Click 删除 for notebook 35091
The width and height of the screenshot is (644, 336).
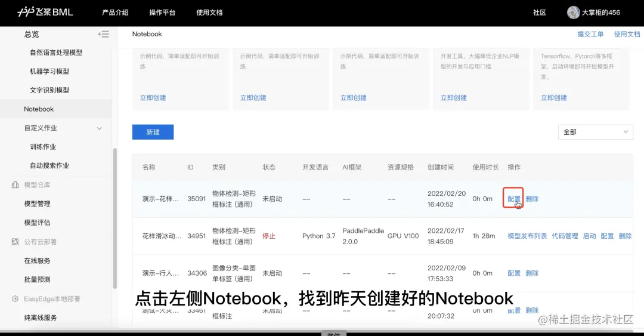coord(532,199)
